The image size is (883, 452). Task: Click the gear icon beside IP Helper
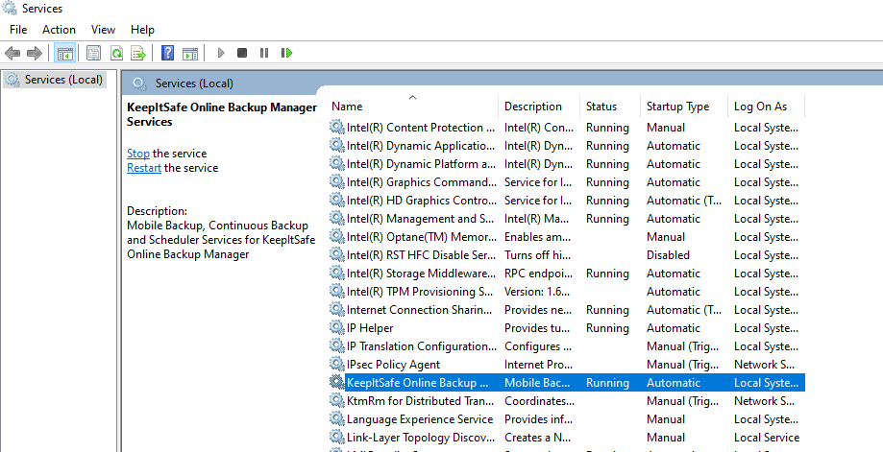click(336, 328)
